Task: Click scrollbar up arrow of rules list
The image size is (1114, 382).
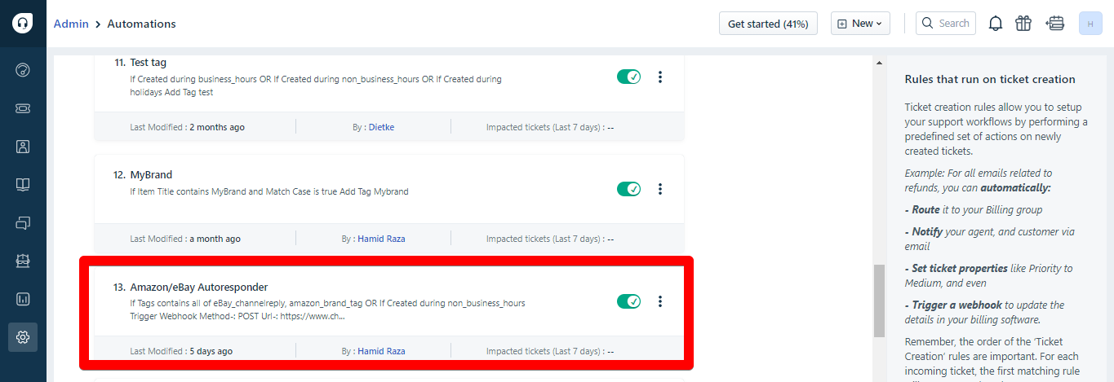Action: click(x=879, y=62)
